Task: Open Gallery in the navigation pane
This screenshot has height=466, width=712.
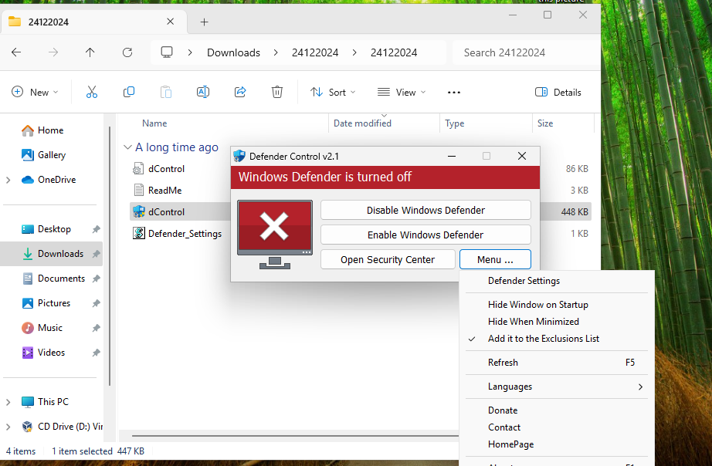Action: click(x=43, y=155)
